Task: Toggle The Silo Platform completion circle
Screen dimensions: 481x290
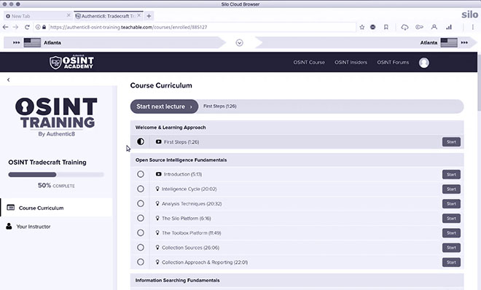Action: [x=141, y=218]
